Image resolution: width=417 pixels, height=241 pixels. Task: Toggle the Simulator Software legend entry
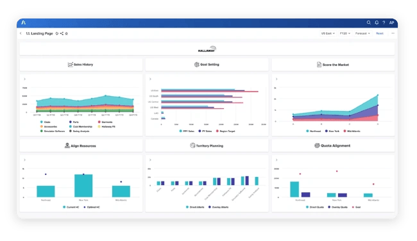53,131
